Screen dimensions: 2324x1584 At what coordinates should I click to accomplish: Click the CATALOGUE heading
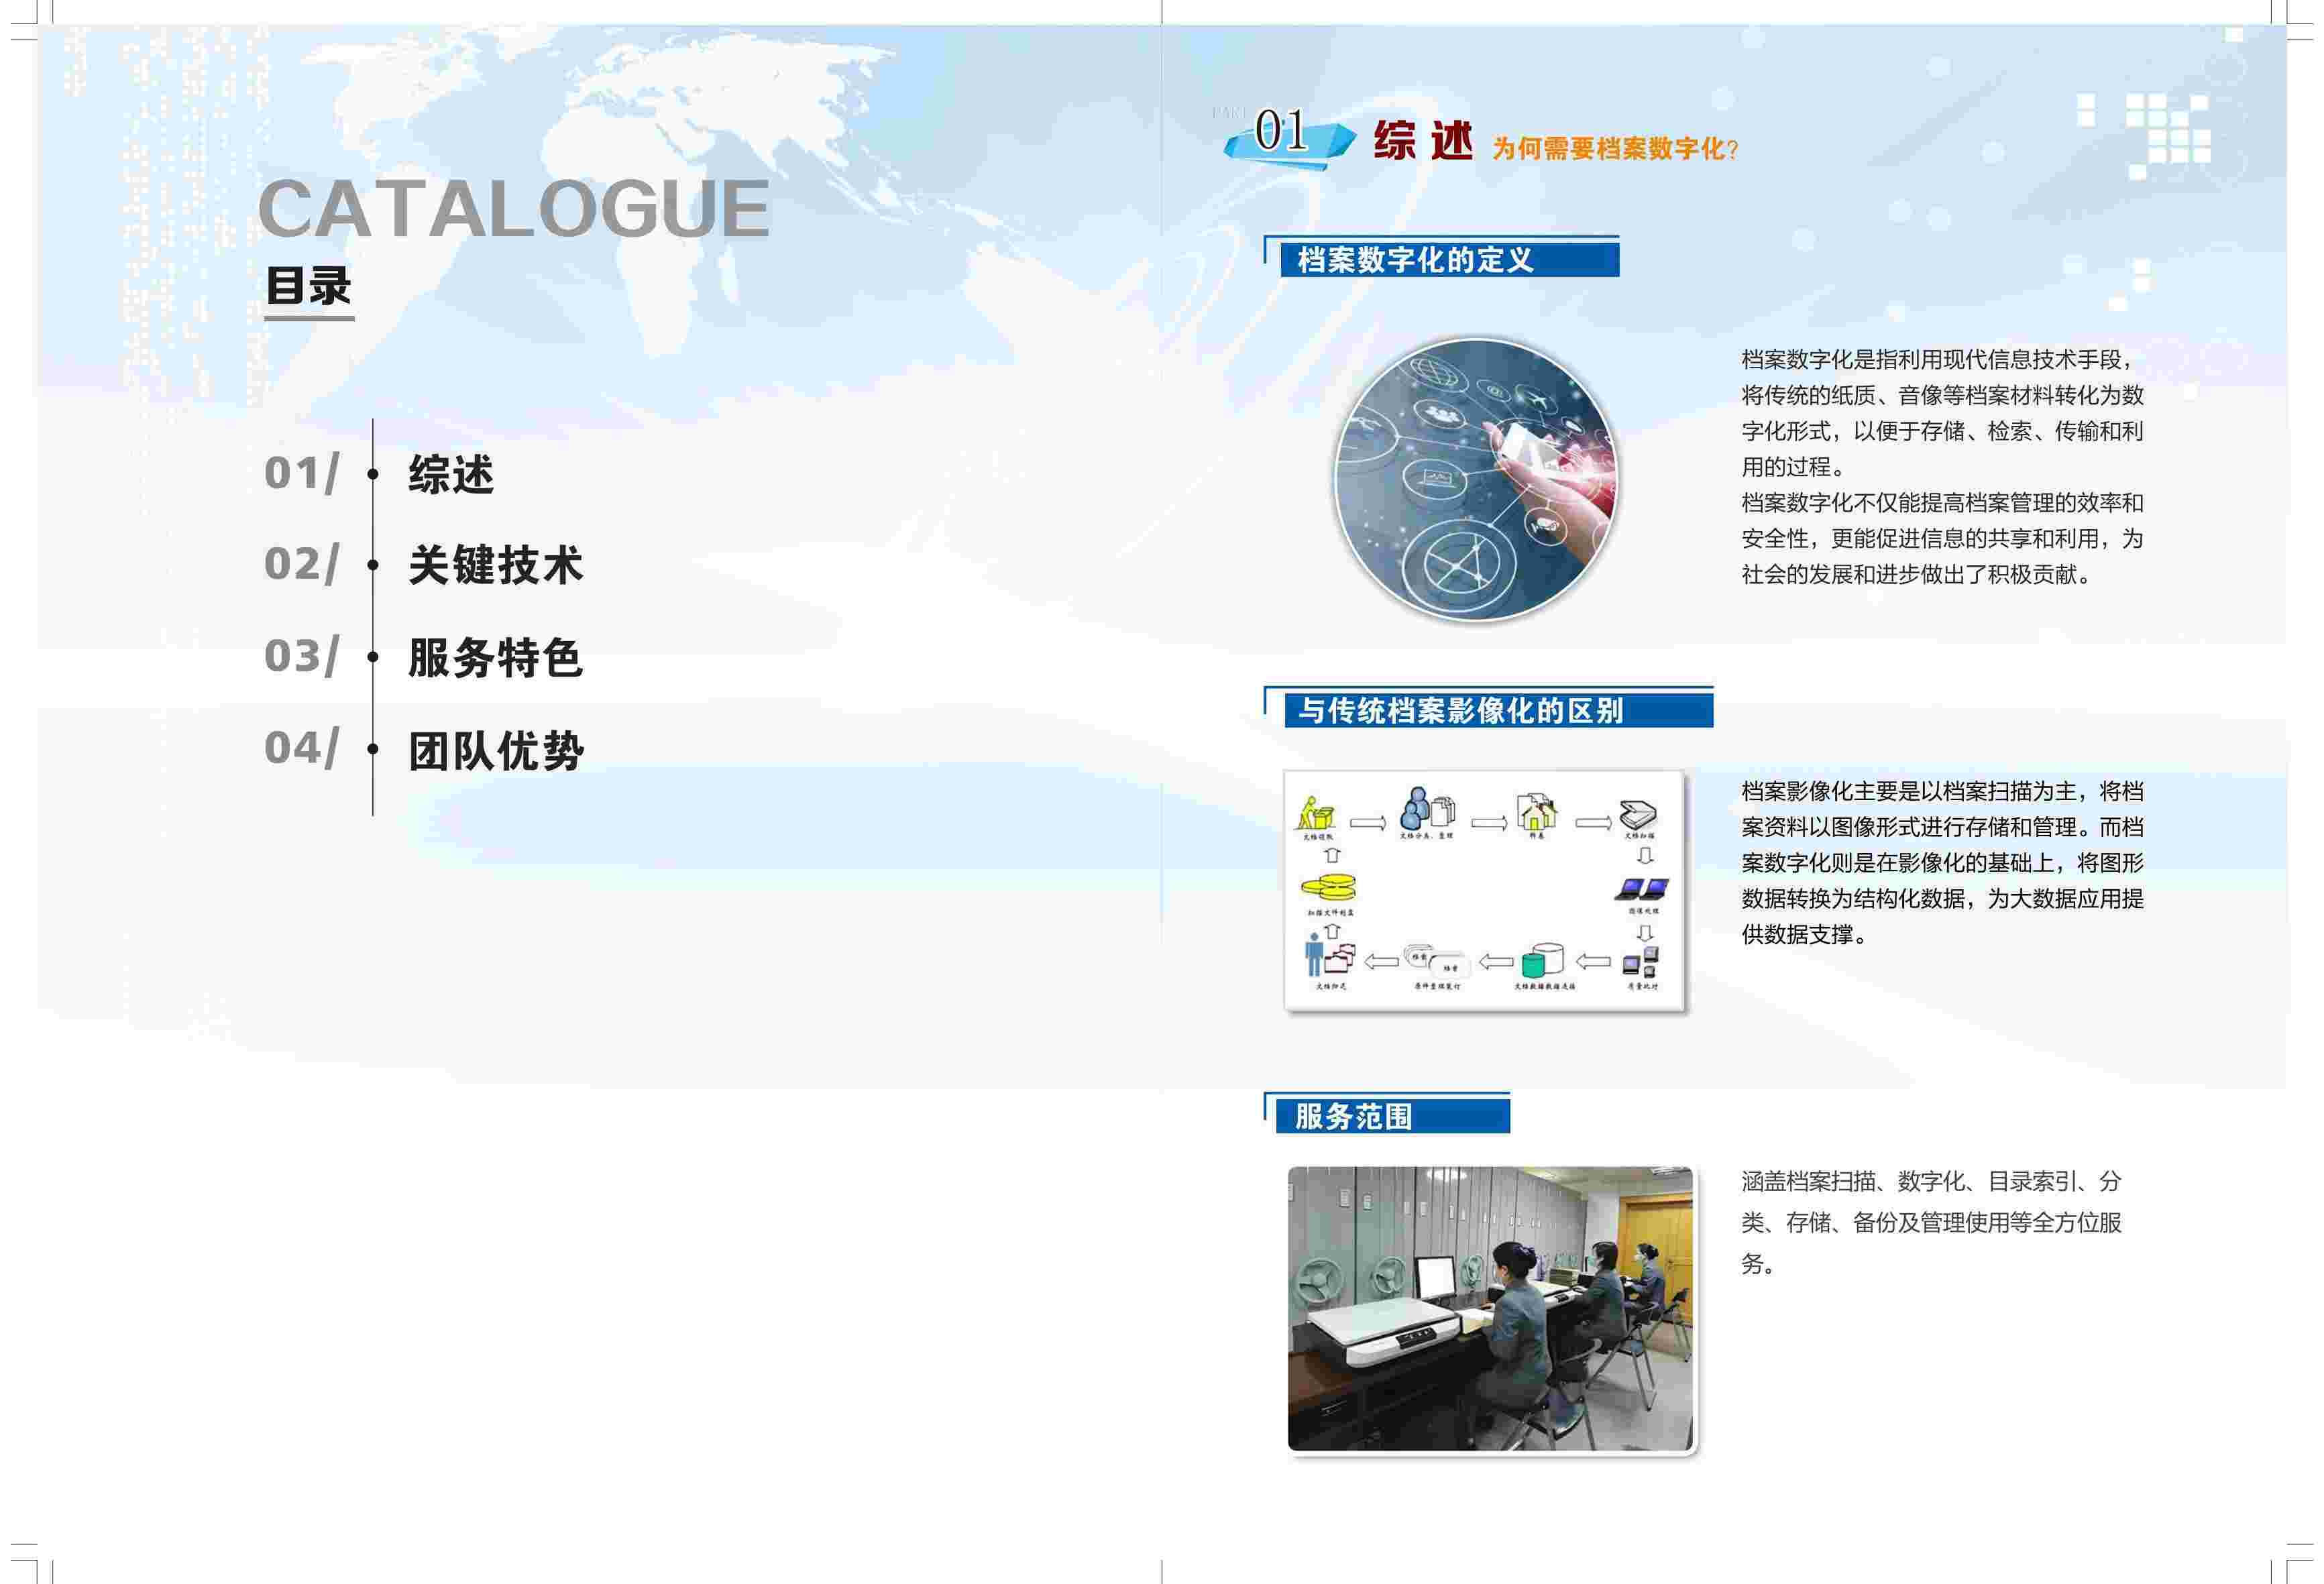click(514, 208)
